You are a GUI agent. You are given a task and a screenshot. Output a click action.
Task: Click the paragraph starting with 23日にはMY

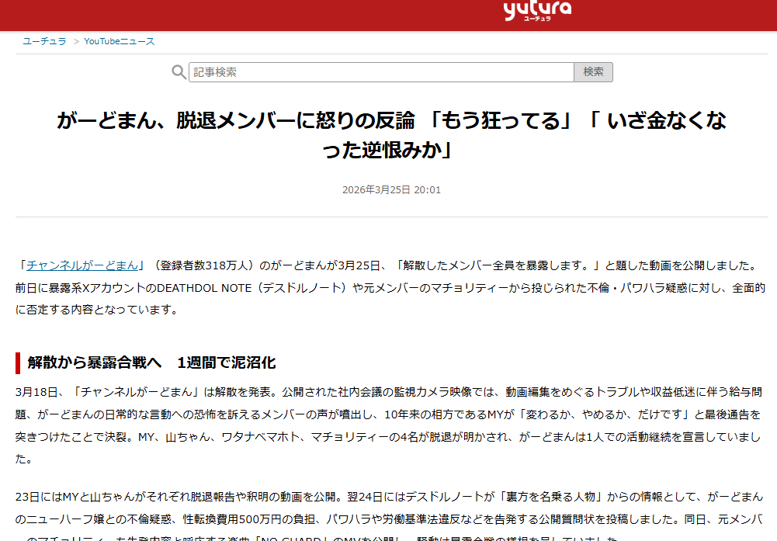pyautogui.click(x=388, y=515)
